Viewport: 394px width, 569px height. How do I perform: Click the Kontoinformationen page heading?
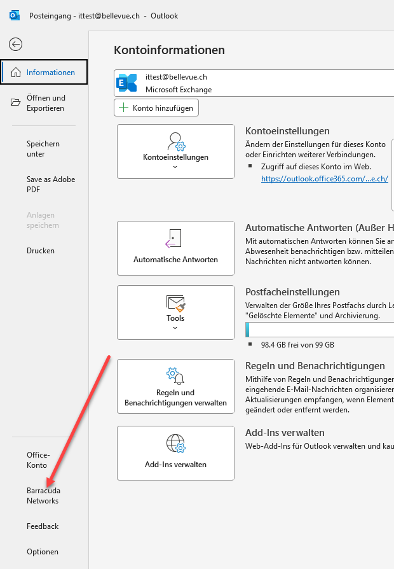coord(169,50)
